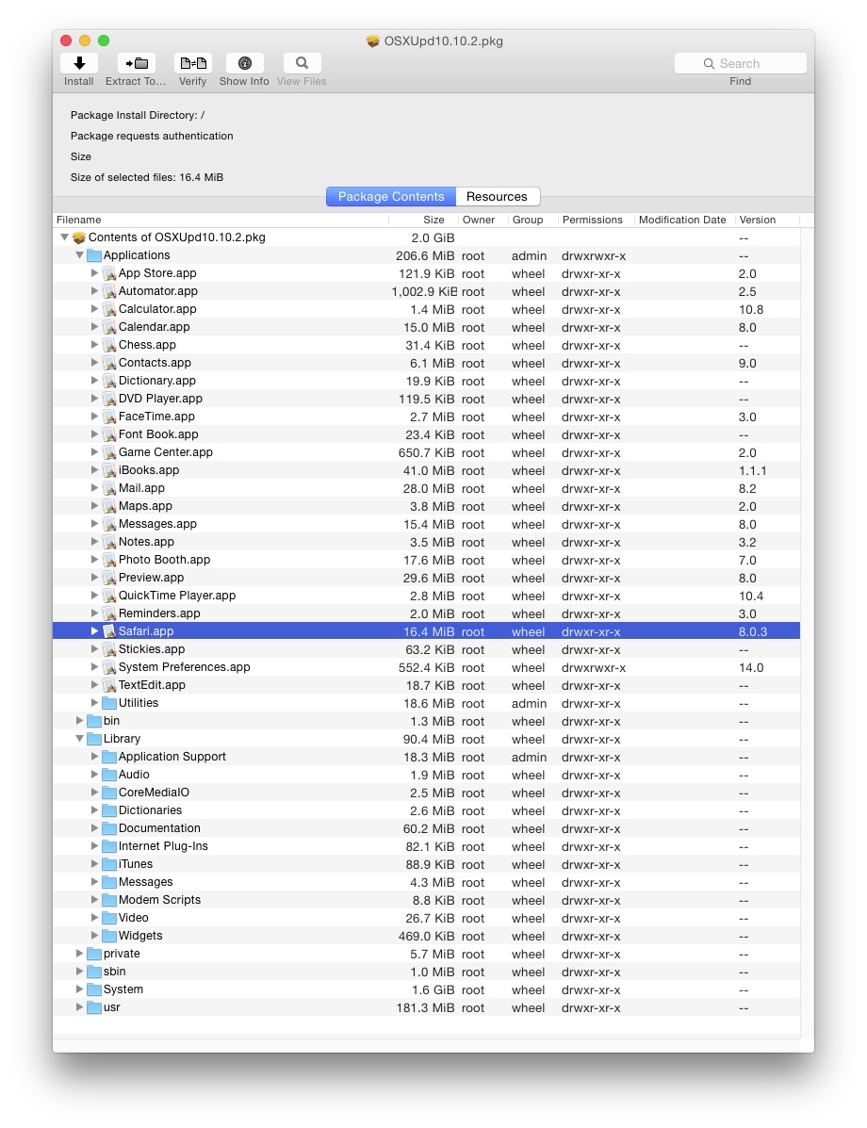Screen dimensions: 867x1128
Task: Select the Game Center.app row
Action: (x=426, y=452)
